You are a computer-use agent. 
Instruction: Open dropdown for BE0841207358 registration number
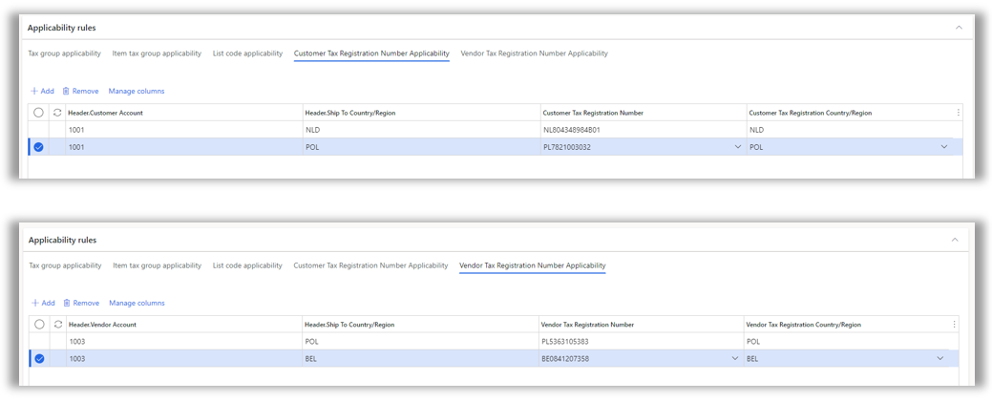[x=734, y=359]
